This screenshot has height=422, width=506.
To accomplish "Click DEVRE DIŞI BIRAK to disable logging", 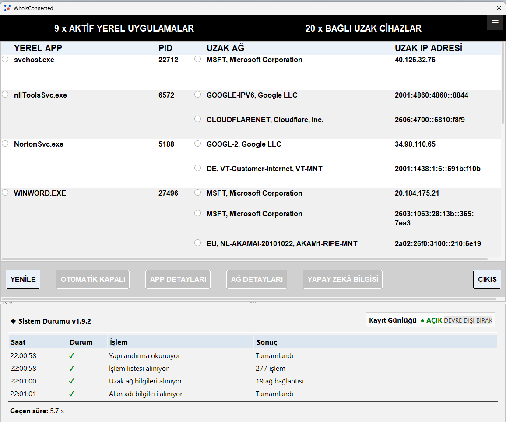I will (468, 320).
